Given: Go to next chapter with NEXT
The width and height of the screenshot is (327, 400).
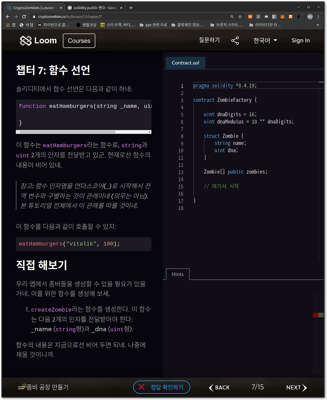Looking at the screenshot, I should (x=296, y=388).
